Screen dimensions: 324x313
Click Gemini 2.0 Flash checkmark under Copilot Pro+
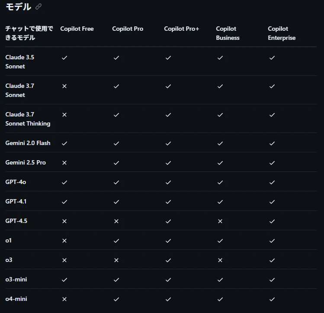168,143
